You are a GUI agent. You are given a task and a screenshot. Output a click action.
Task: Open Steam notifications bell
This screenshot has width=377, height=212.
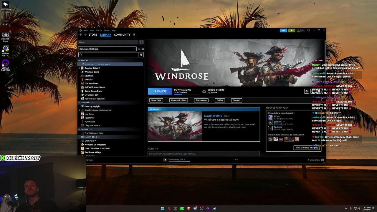292,30
